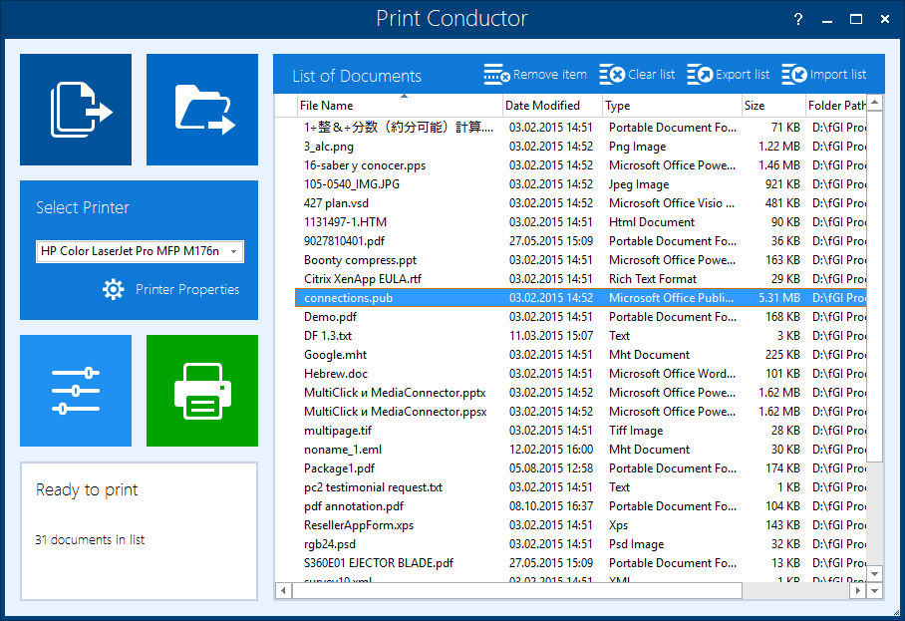Select Package1.pdf in the document list
The width and height of the screenshot is (905, 621).
[339, 468]
